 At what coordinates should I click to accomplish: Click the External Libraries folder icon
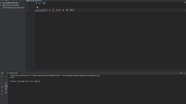click(x=3, y=5)
